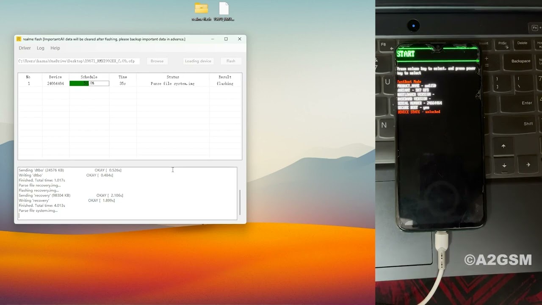The width and height of the screenshot is (542, 305).
Task: Click the Time column header
Action: tap(123, 77)
